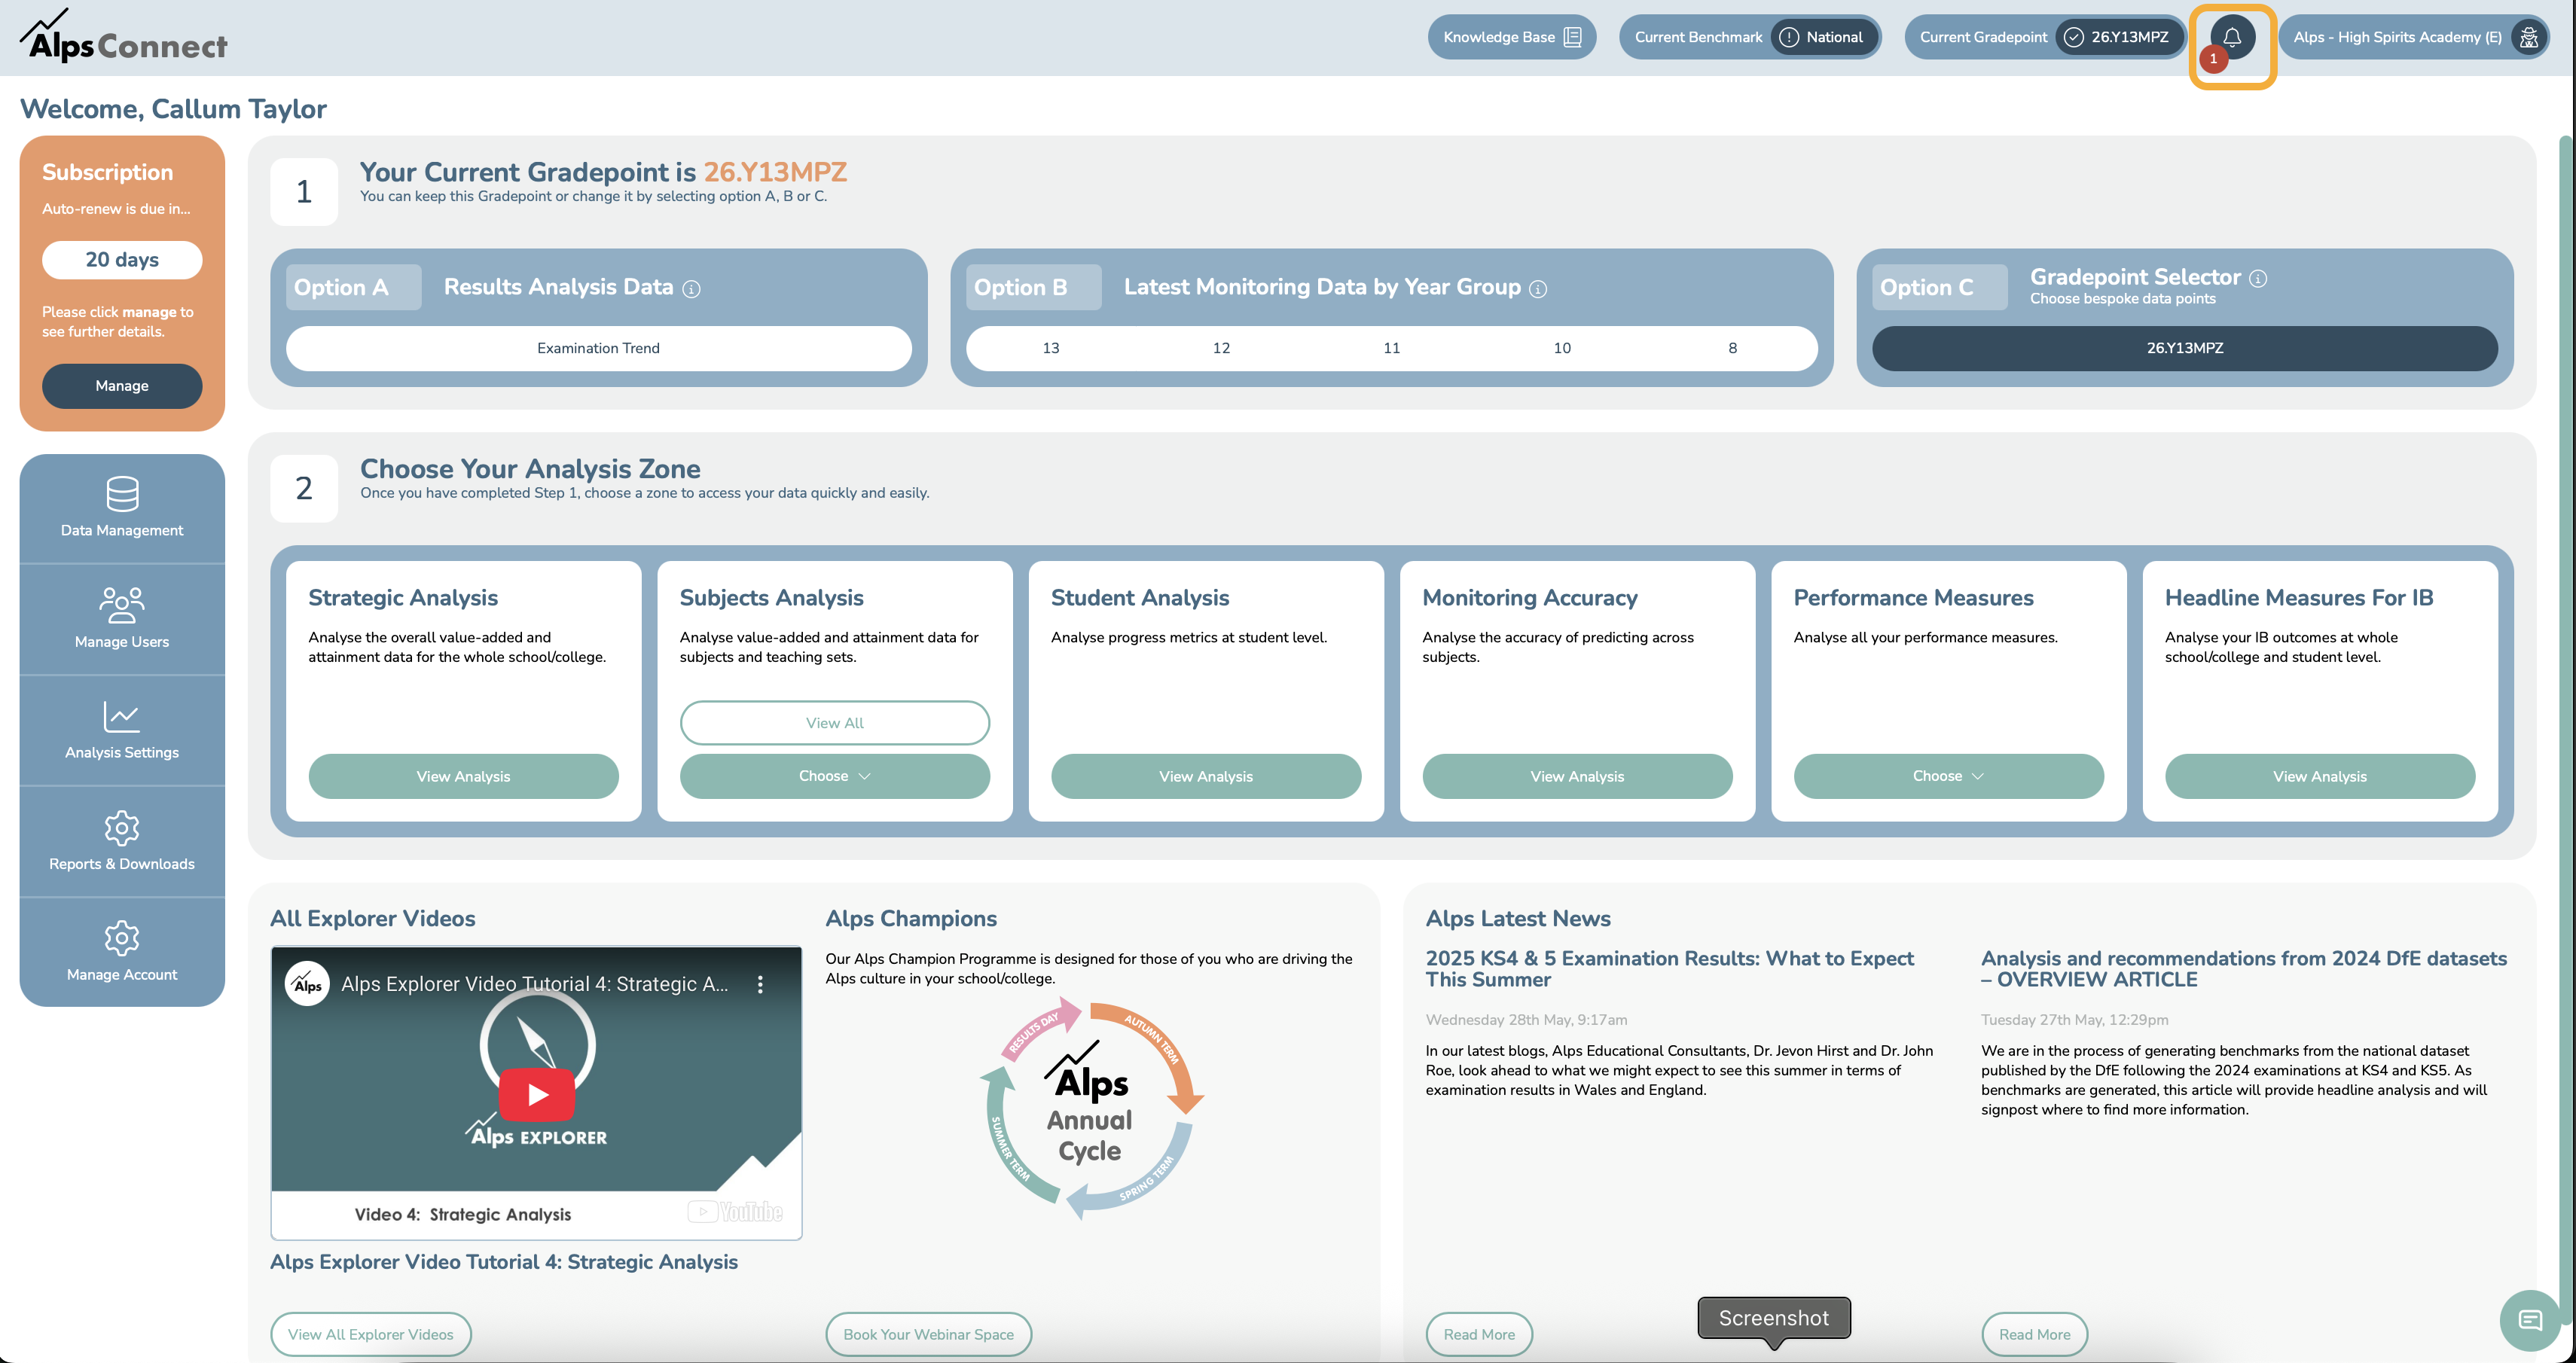Select year group 8 under Option B
This screenshot has width=2576, height=1363.
point(1732,348)
